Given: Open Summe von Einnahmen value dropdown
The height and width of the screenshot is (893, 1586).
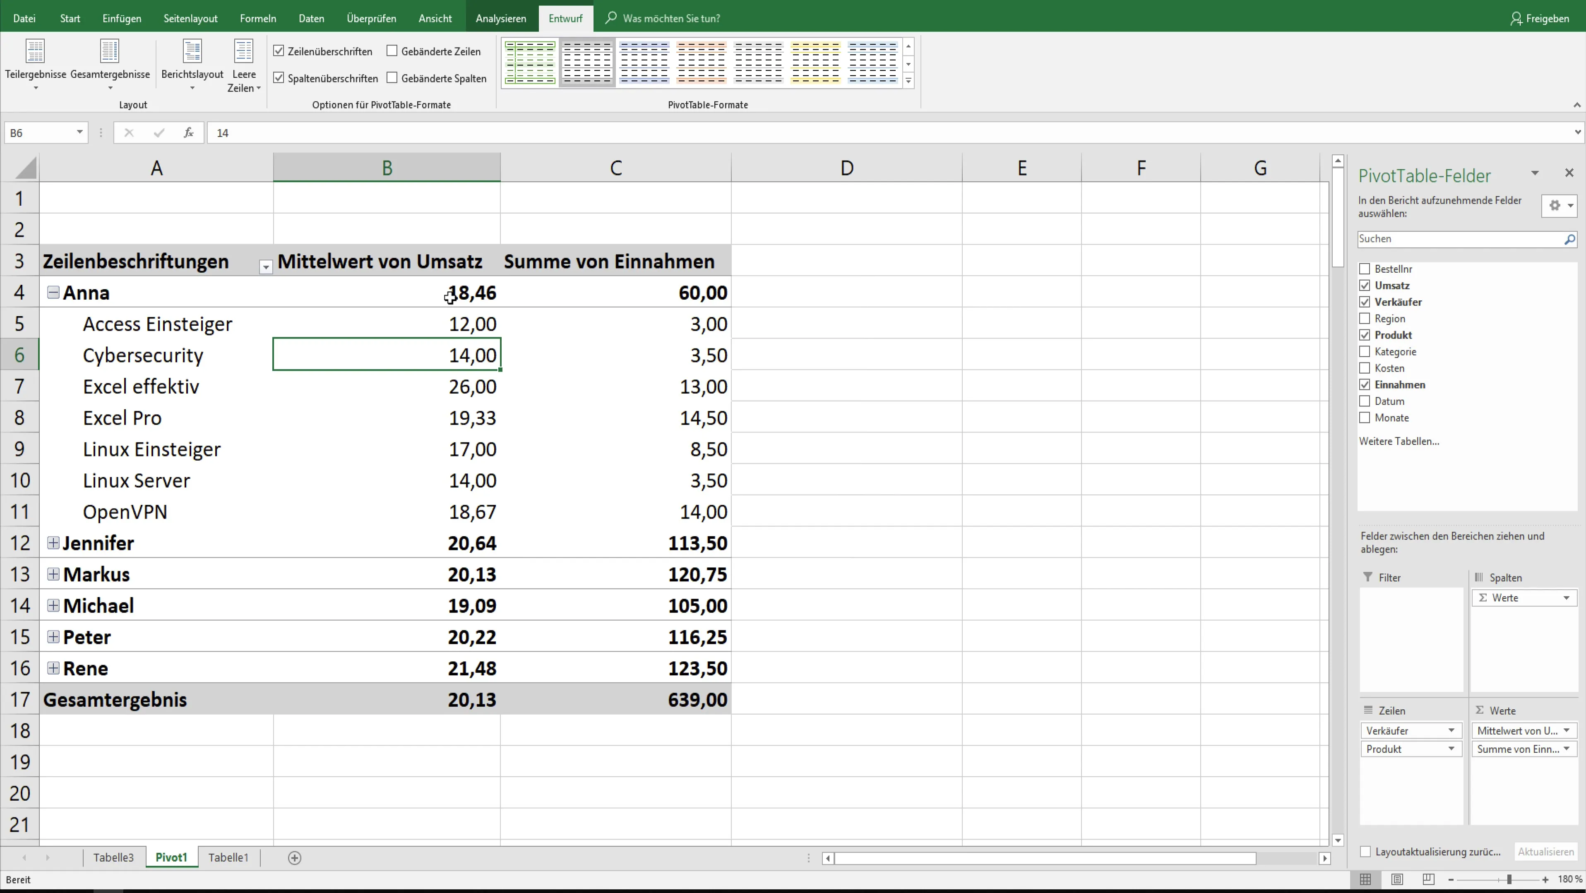Looking at the screenshot, I should tap(1566, 749).
